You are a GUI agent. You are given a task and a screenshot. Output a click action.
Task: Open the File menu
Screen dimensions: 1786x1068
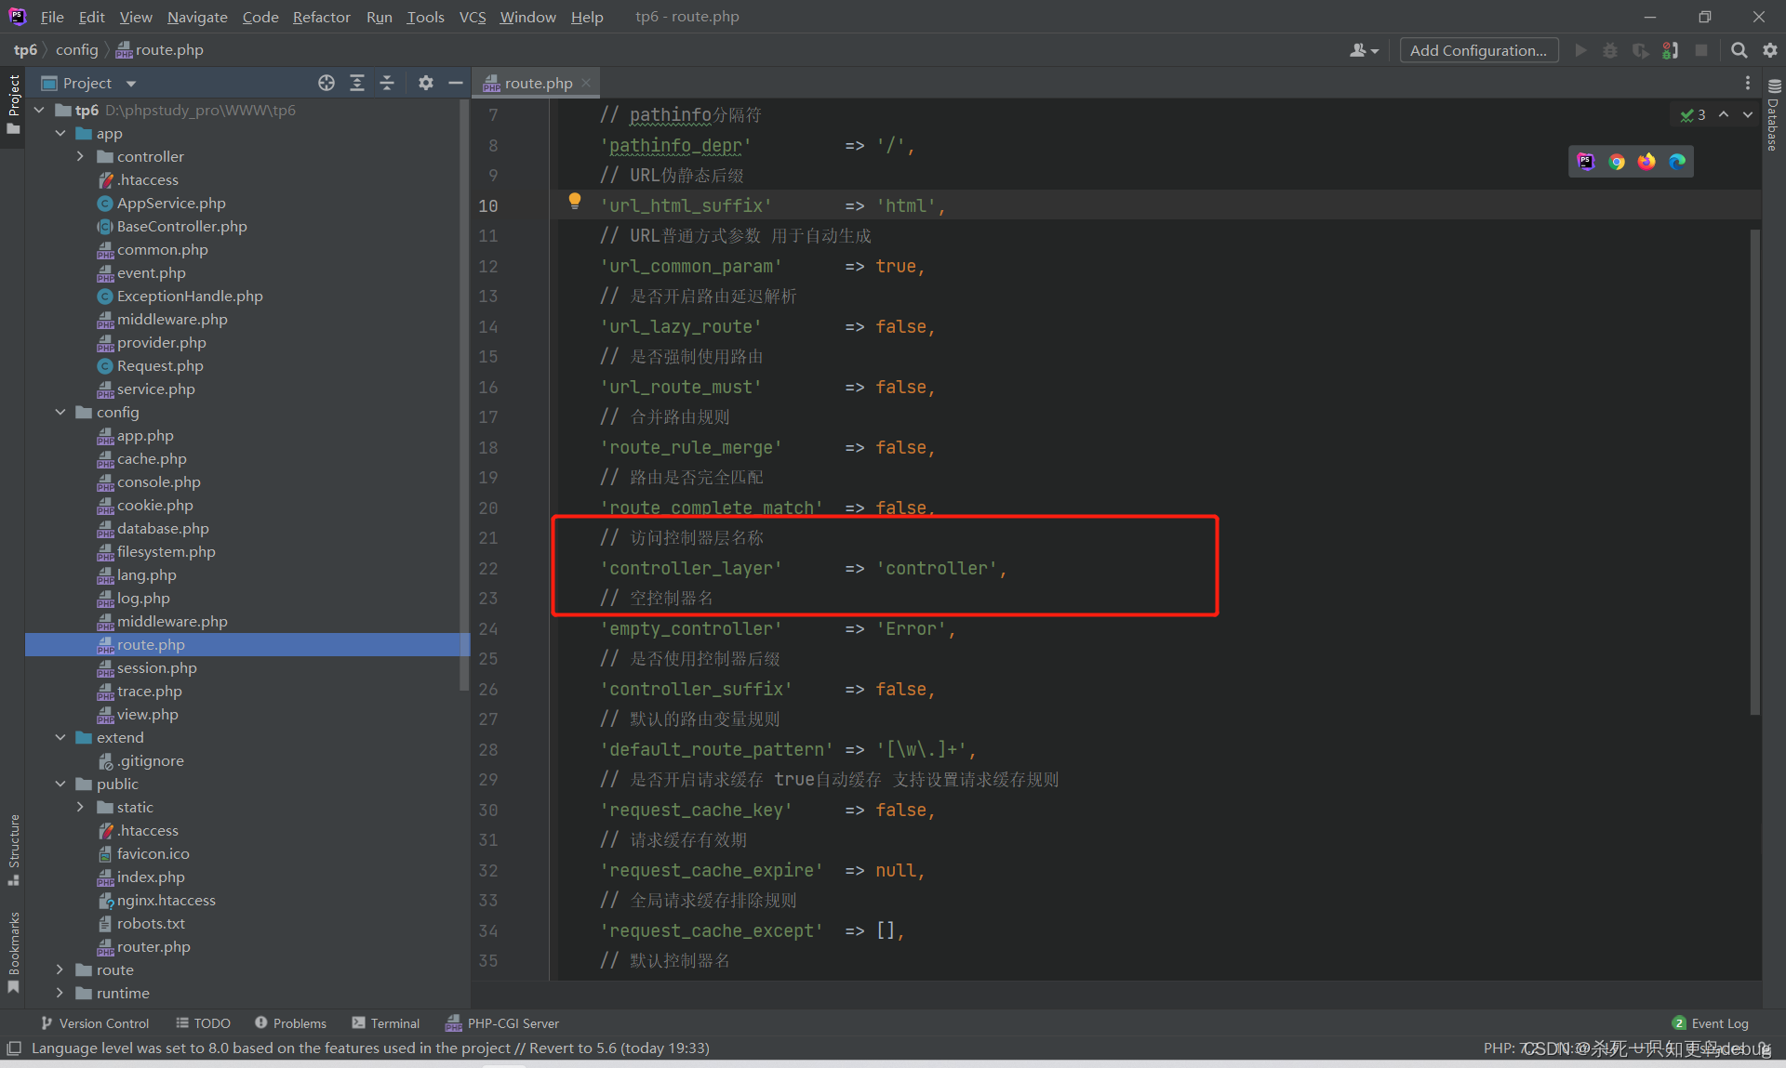point(52,17)
